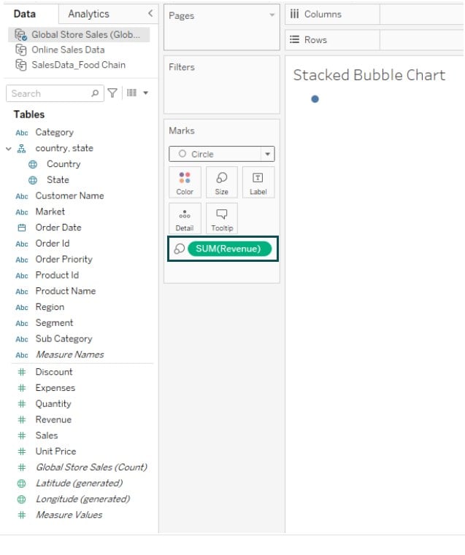This screenshot has width=465, height=555.
Task: Open the Pages shelf dropdown arrow
Action: tap(272, 15)
